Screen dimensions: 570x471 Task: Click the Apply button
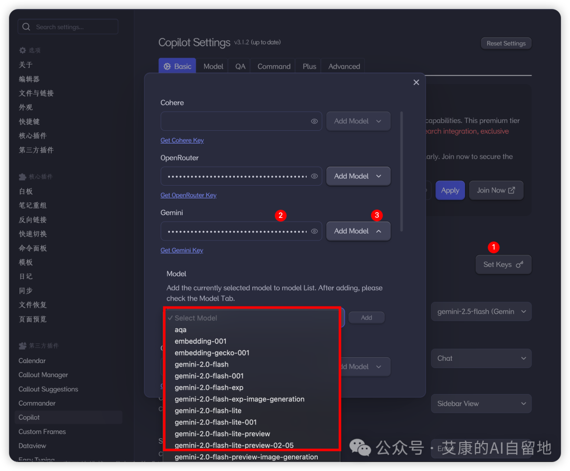(450, 190)
